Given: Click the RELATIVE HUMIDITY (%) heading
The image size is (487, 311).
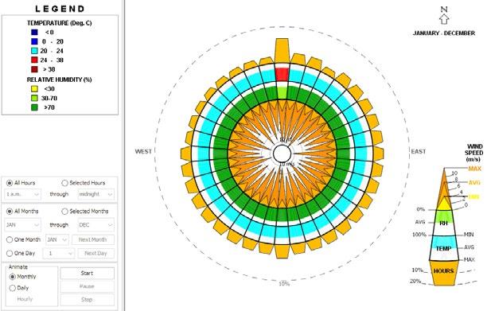Looking at the screenshot, I should [x=60, y=80].
